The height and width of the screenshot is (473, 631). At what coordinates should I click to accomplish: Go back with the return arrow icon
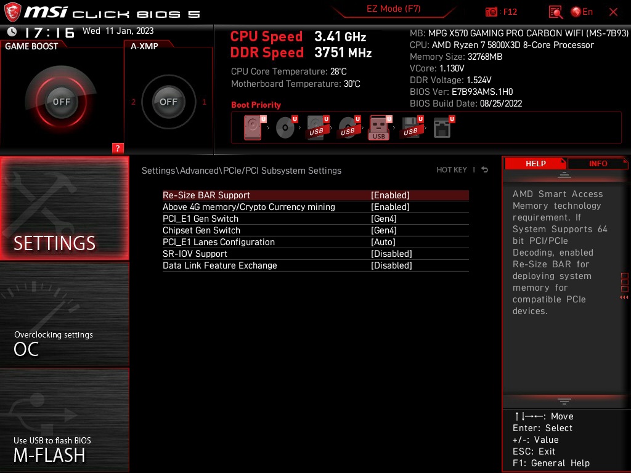coord(484,170)
